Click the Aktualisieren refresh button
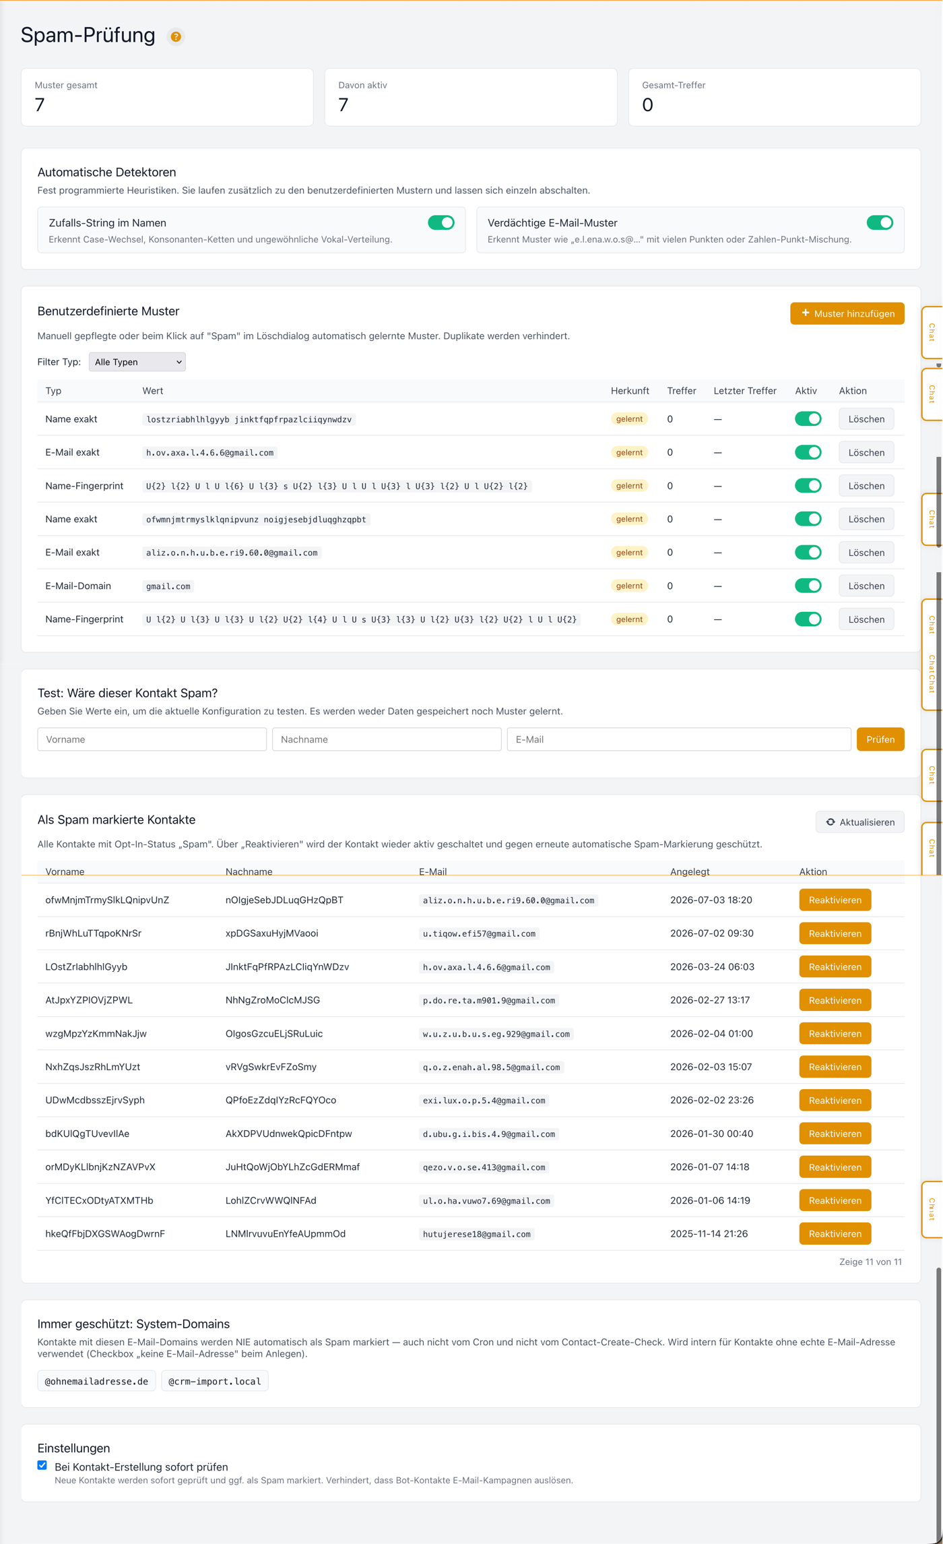This screenshot has height=1544, width=943. (x=859, y=822)
